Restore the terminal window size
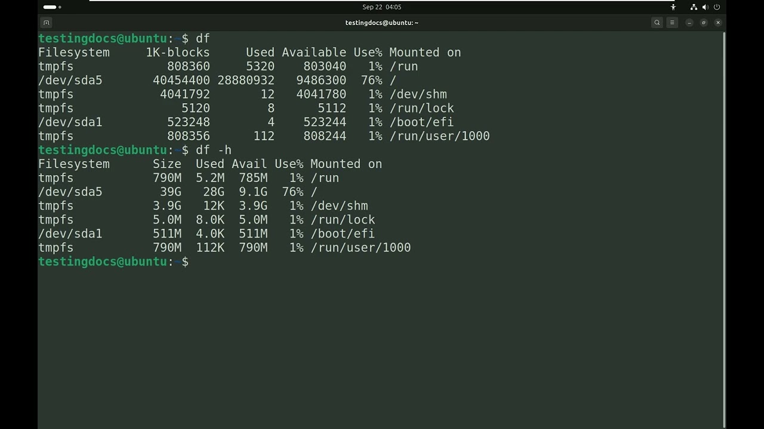 (704, 23)
